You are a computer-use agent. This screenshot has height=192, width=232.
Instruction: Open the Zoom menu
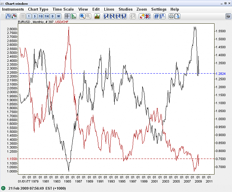point(142,9)
